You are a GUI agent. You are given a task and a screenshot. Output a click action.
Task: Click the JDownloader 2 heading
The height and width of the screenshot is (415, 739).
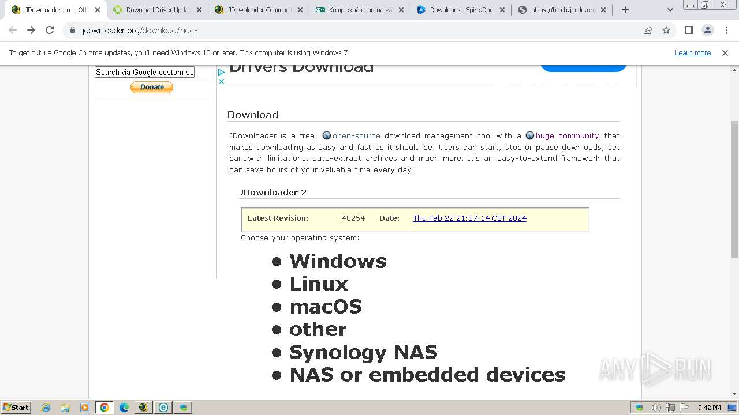tap(273, 193)
